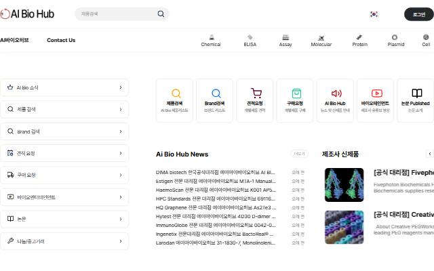This screenshot has width=434, height=271.
Task: Click the 제조사 신제품 heading
Action: coord(340,154)
